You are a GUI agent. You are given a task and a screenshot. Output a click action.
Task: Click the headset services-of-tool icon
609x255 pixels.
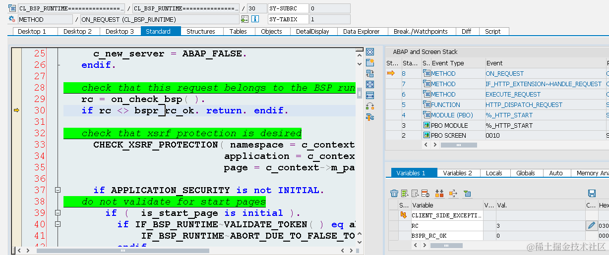point(369,106)
